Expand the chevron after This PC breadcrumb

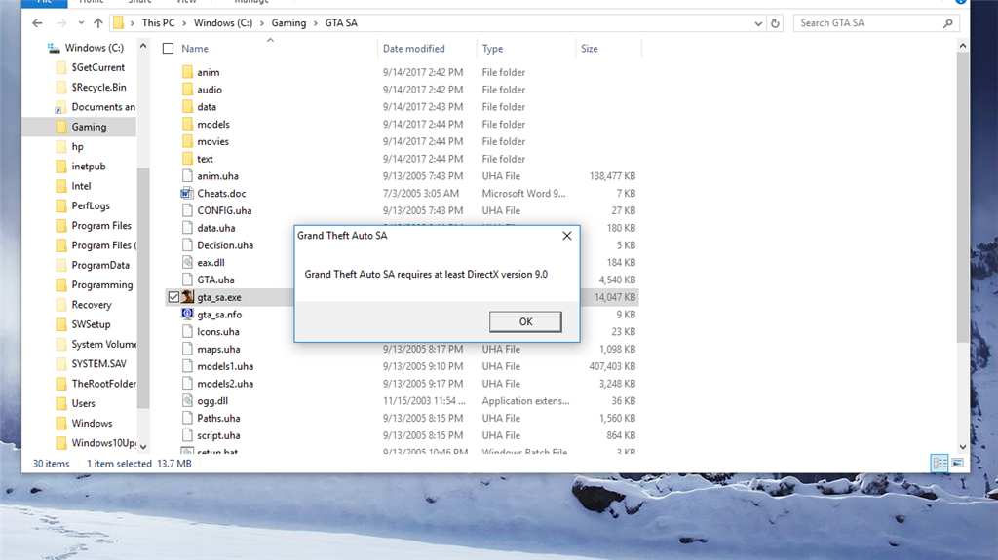point(184,23)
